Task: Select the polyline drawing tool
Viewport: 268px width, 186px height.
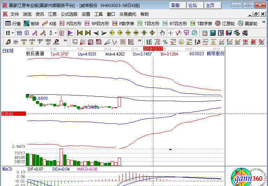Action: coord(179,33)
